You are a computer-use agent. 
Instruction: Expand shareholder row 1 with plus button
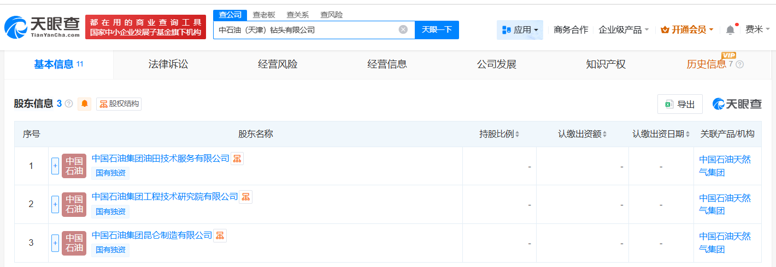click(x=55, y=166)
